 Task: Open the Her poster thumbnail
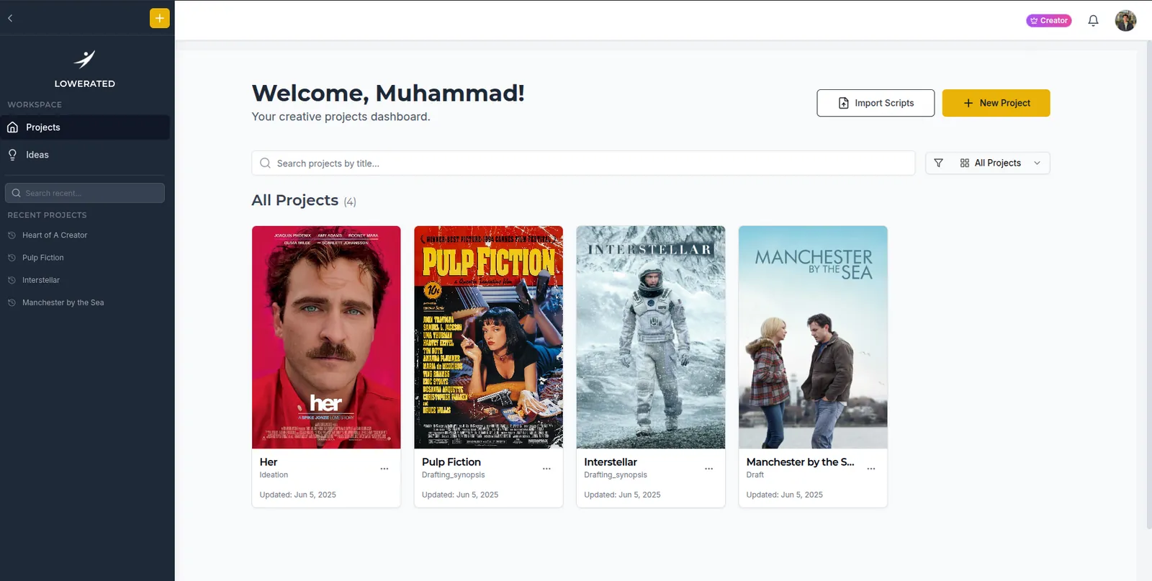tap(326, 337)
